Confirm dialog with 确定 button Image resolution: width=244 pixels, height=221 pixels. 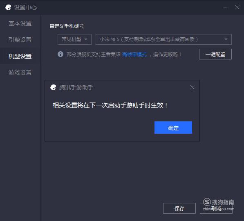tap(173, 128)
